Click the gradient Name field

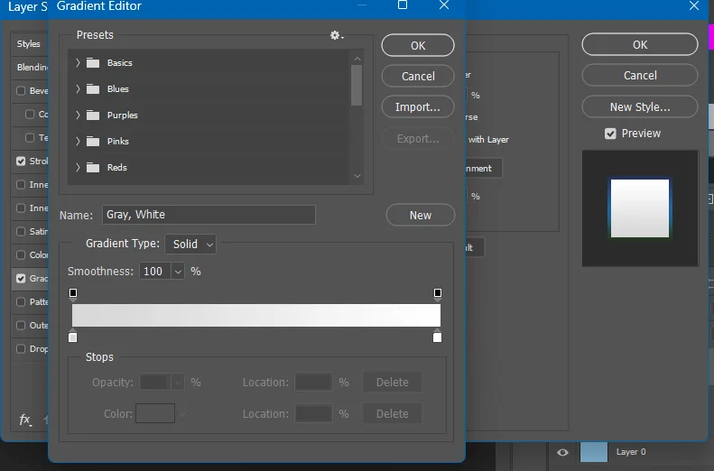coord(209,215)
